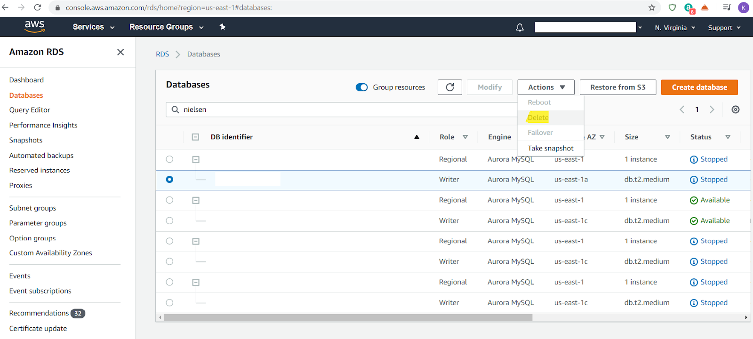Select the selected us-east-1a Writer radio
The height and width of the screenshot is (339, 753).
pyautogui.click(x=169, y=180)
